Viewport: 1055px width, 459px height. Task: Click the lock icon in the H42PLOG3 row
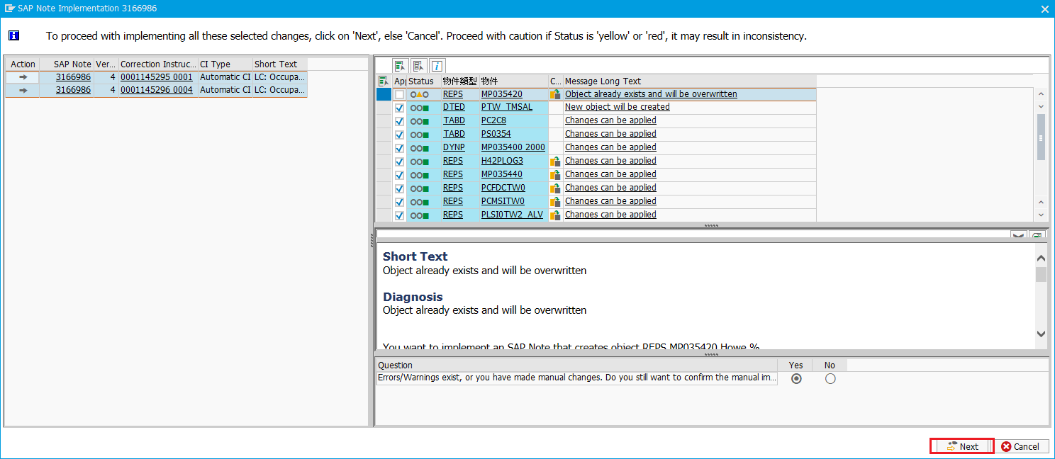point(555,161)
